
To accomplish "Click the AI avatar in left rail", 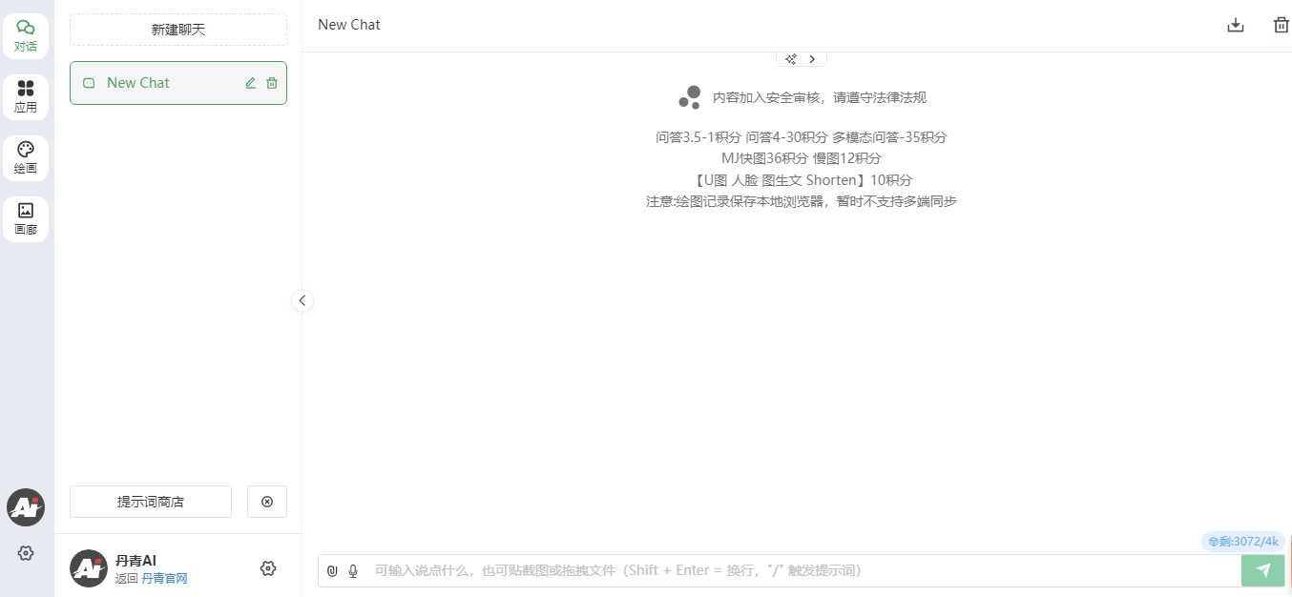I will click(x=26, y=508).
